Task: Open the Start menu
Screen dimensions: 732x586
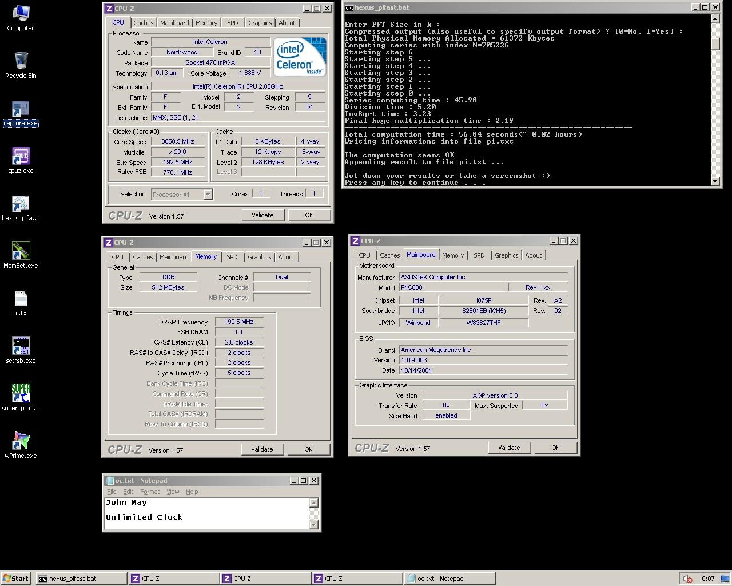Action: pos(16,579)
